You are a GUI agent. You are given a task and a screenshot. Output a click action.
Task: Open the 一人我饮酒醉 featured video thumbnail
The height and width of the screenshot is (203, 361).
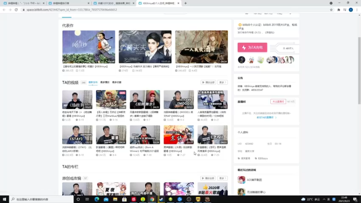(x=201, y=47)
